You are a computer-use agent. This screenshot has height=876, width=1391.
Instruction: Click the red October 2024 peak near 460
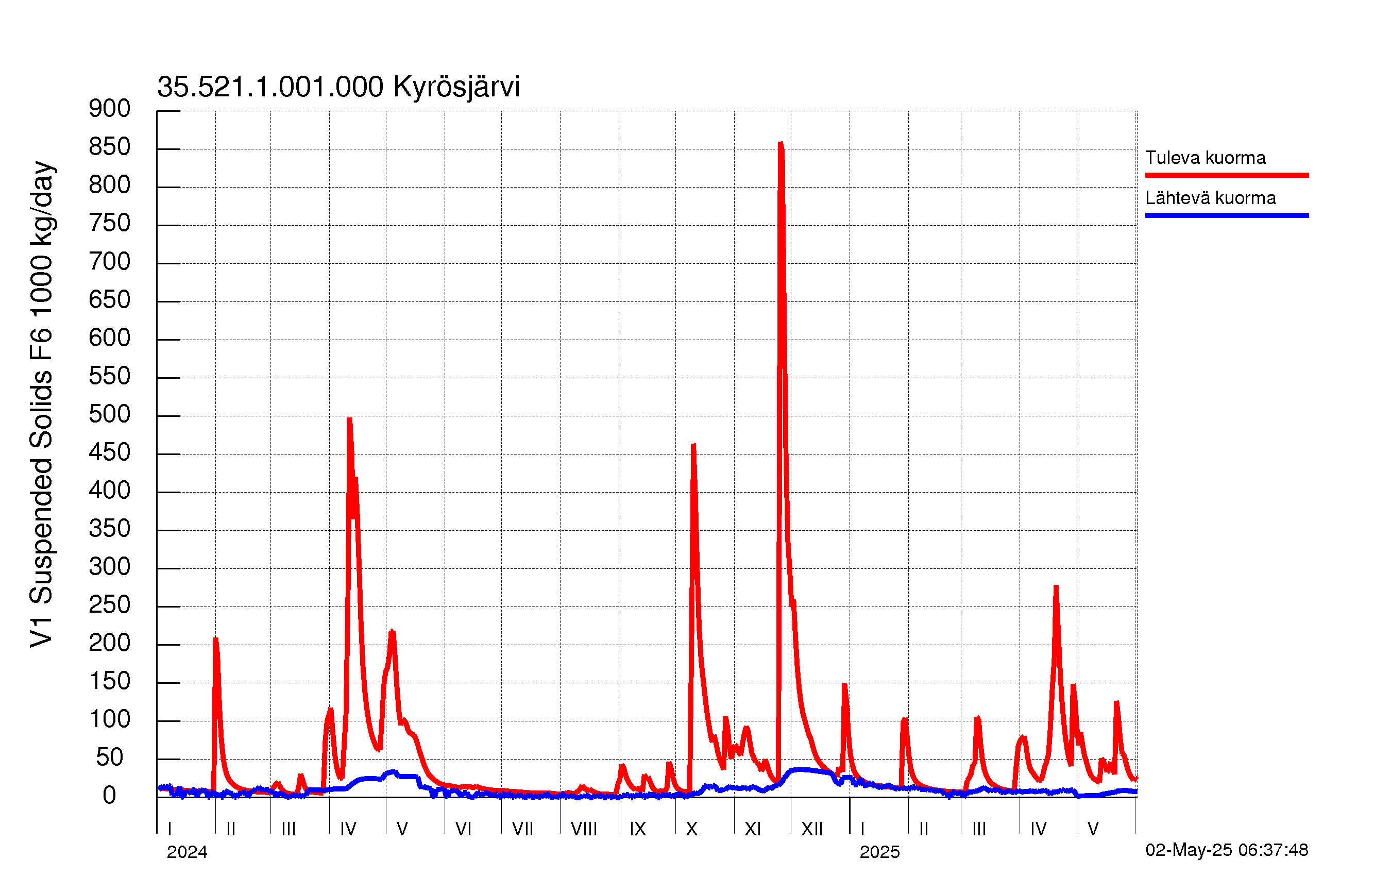(x=693, y=447)
